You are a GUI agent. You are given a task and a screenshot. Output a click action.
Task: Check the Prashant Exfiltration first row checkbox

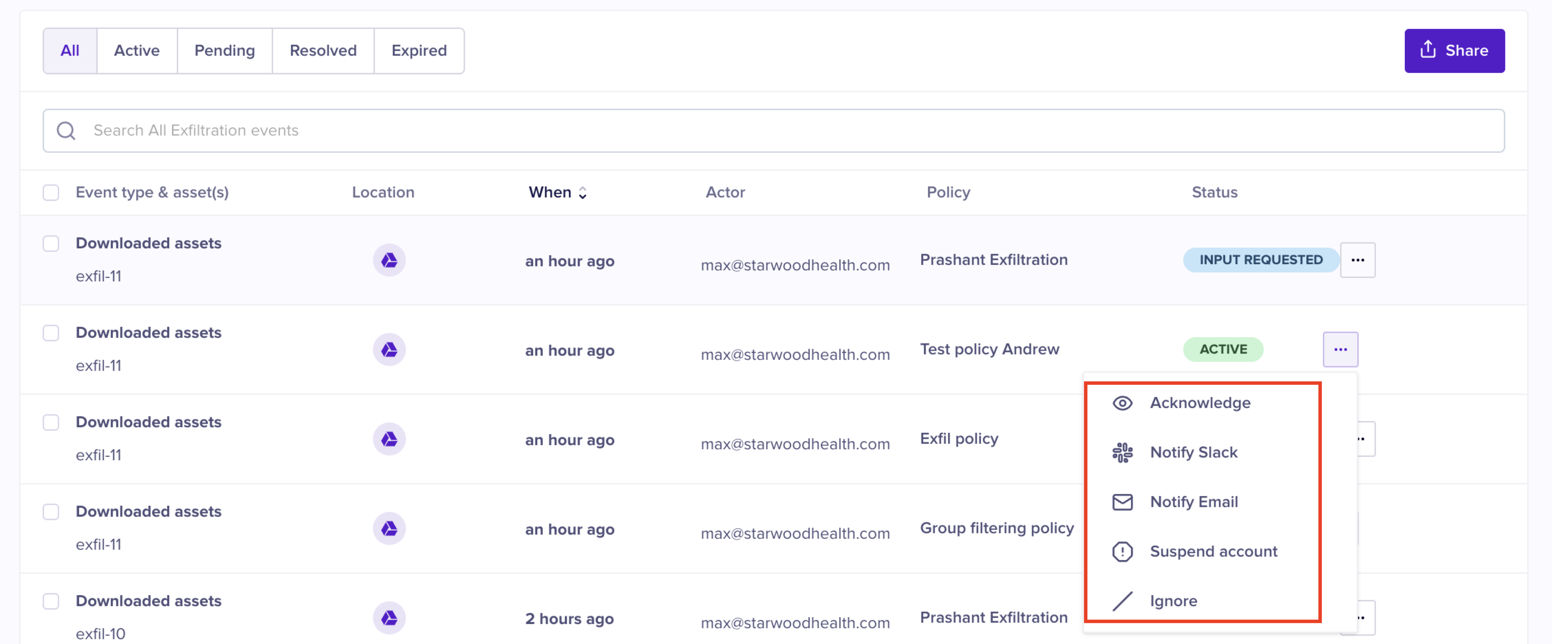51,243
